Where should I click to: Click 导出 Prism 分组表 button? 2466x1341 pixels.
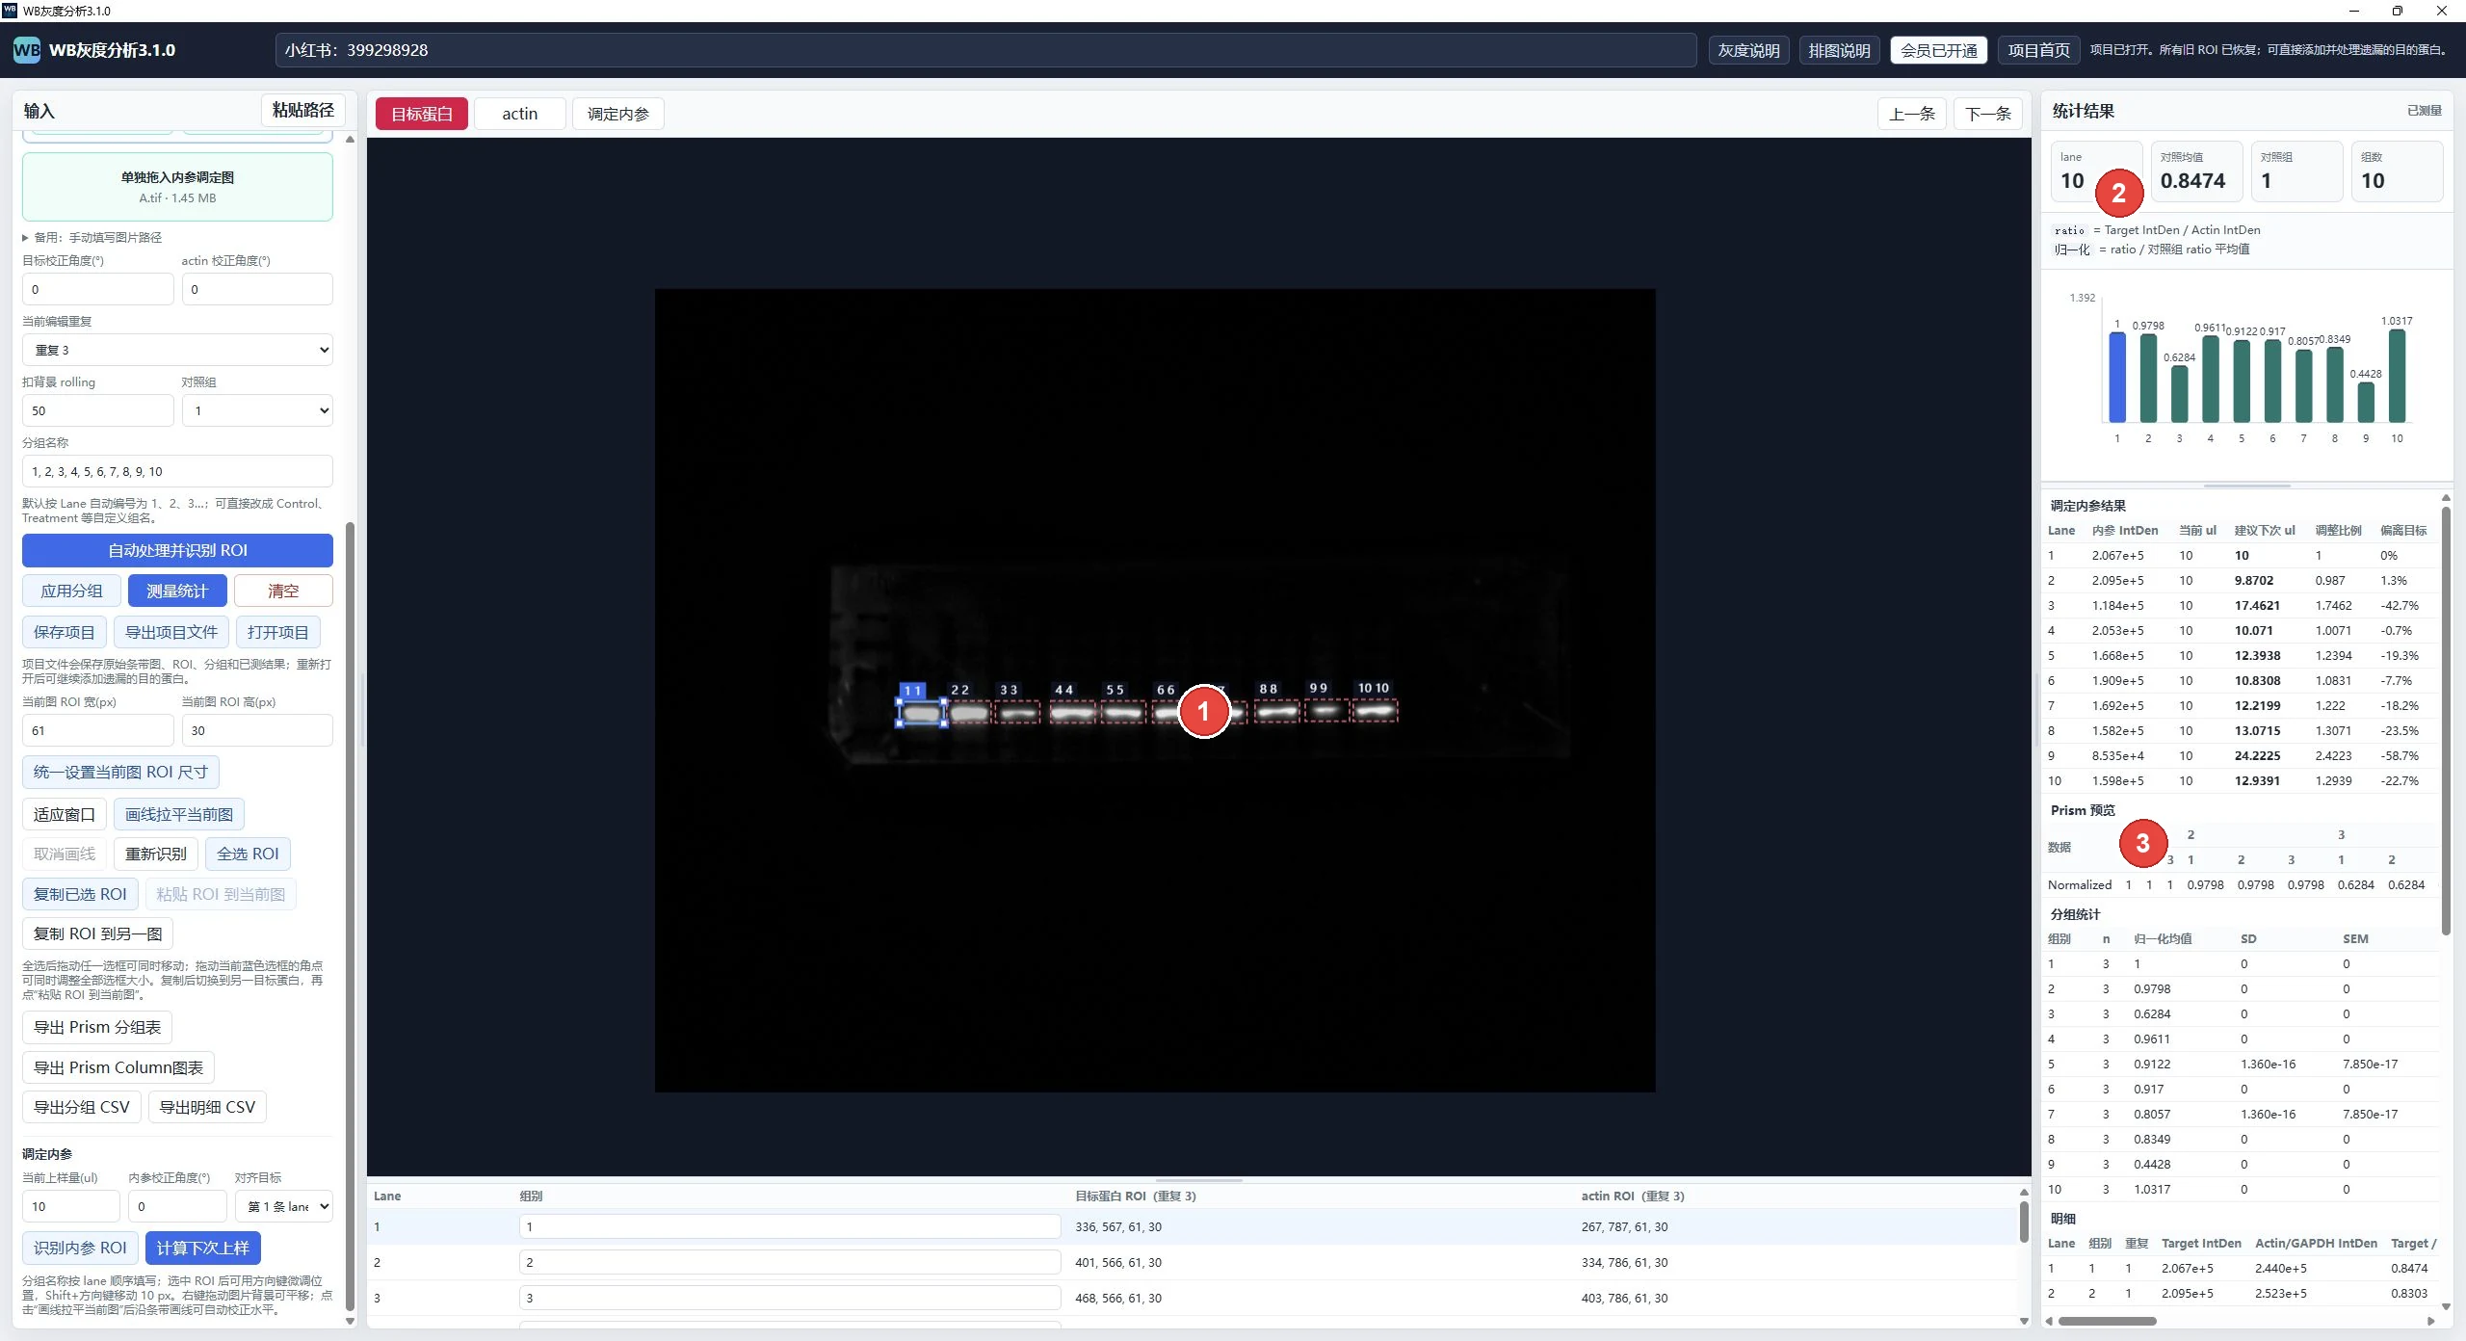97,1027
